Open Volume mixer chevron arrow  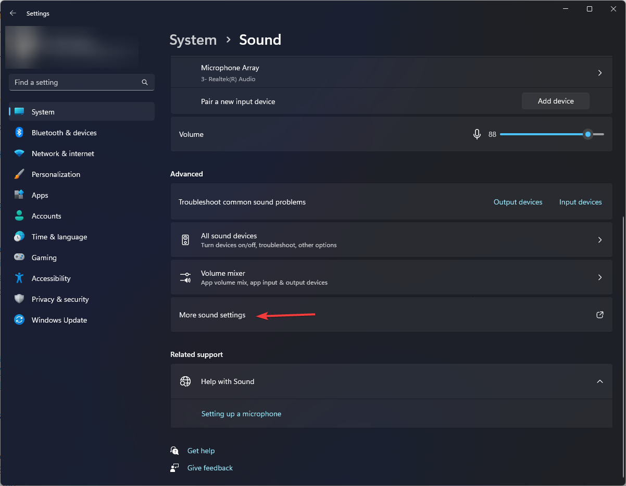(600, 277)
